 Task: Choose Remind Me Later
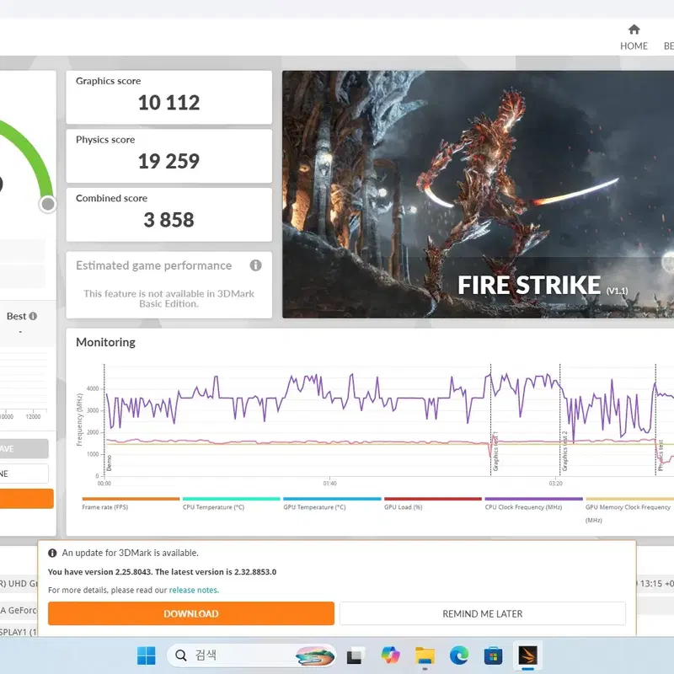coord(482,613)
